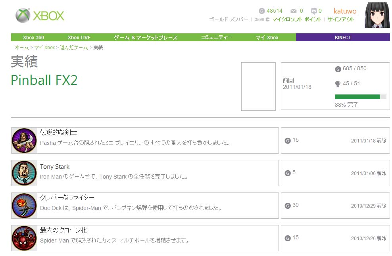Go to マイ Xbox in the breadcrumb

click(44, 48)
